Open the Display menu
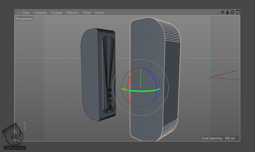This screenshot has width=255, height=152. (56, 13)
